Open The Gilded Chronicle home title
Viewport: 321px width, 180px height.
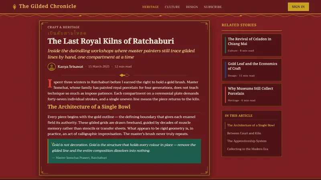tap(47, 6)
